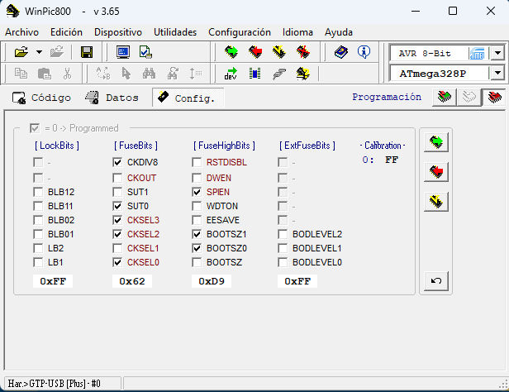The height and width of the screenshot is (392, 509).
Task: Click the LockBits value field 0xFF
Action: pos(53,281)
